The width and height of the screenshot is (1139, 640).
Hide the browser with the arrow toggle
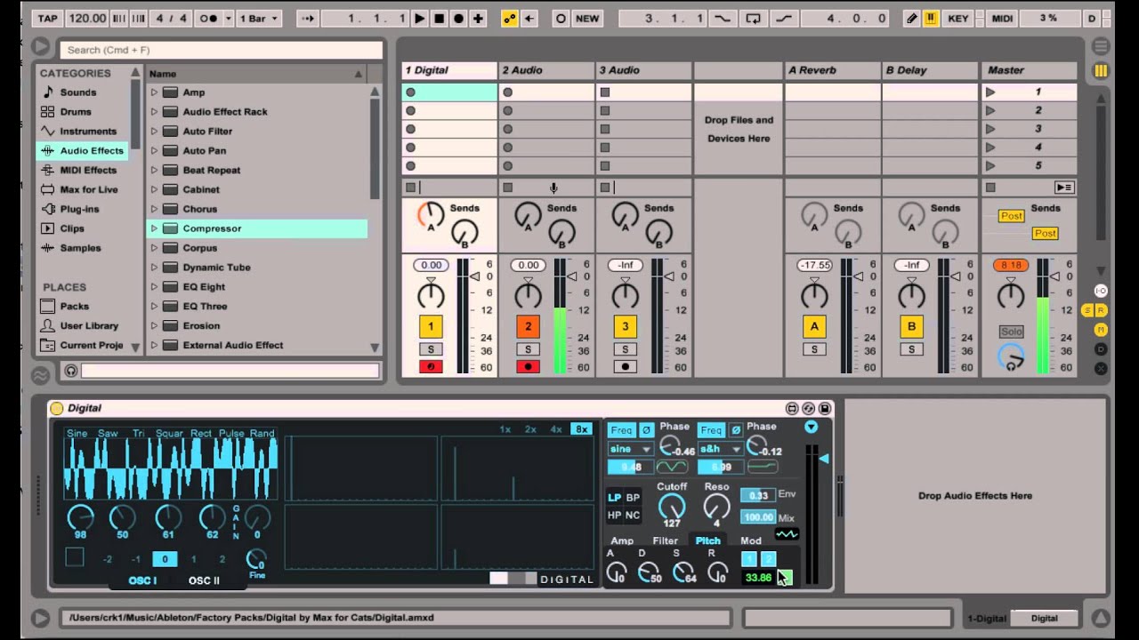pyautogui.click(x=40, y=46)
